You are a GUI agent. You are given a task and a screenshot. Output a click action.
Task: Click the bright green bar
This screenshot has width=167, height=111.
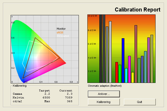pos(120,74)
